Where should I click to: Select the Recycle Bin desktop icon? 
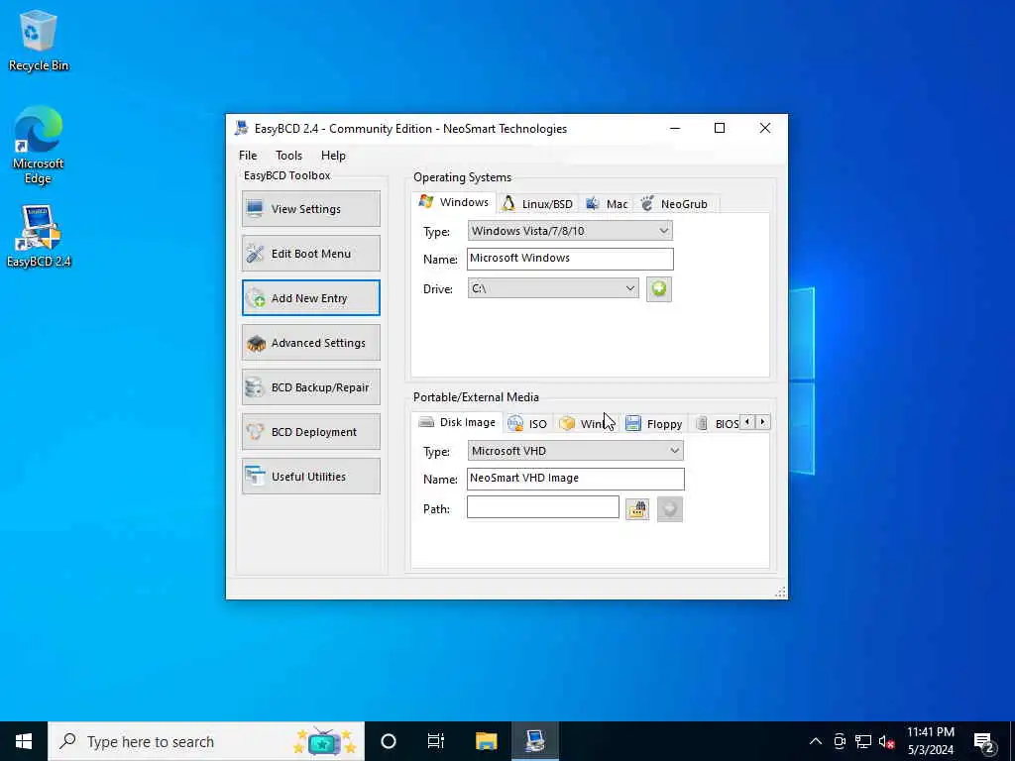coord(39,41)
